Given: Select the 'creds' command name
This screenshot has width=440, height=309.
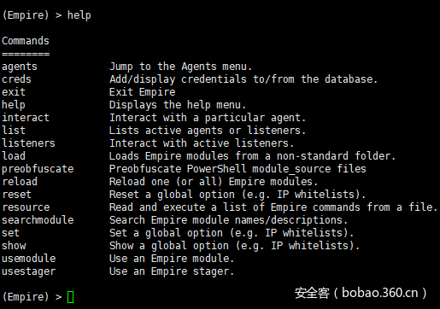Looking at the screenshot, I should [16, 79].
